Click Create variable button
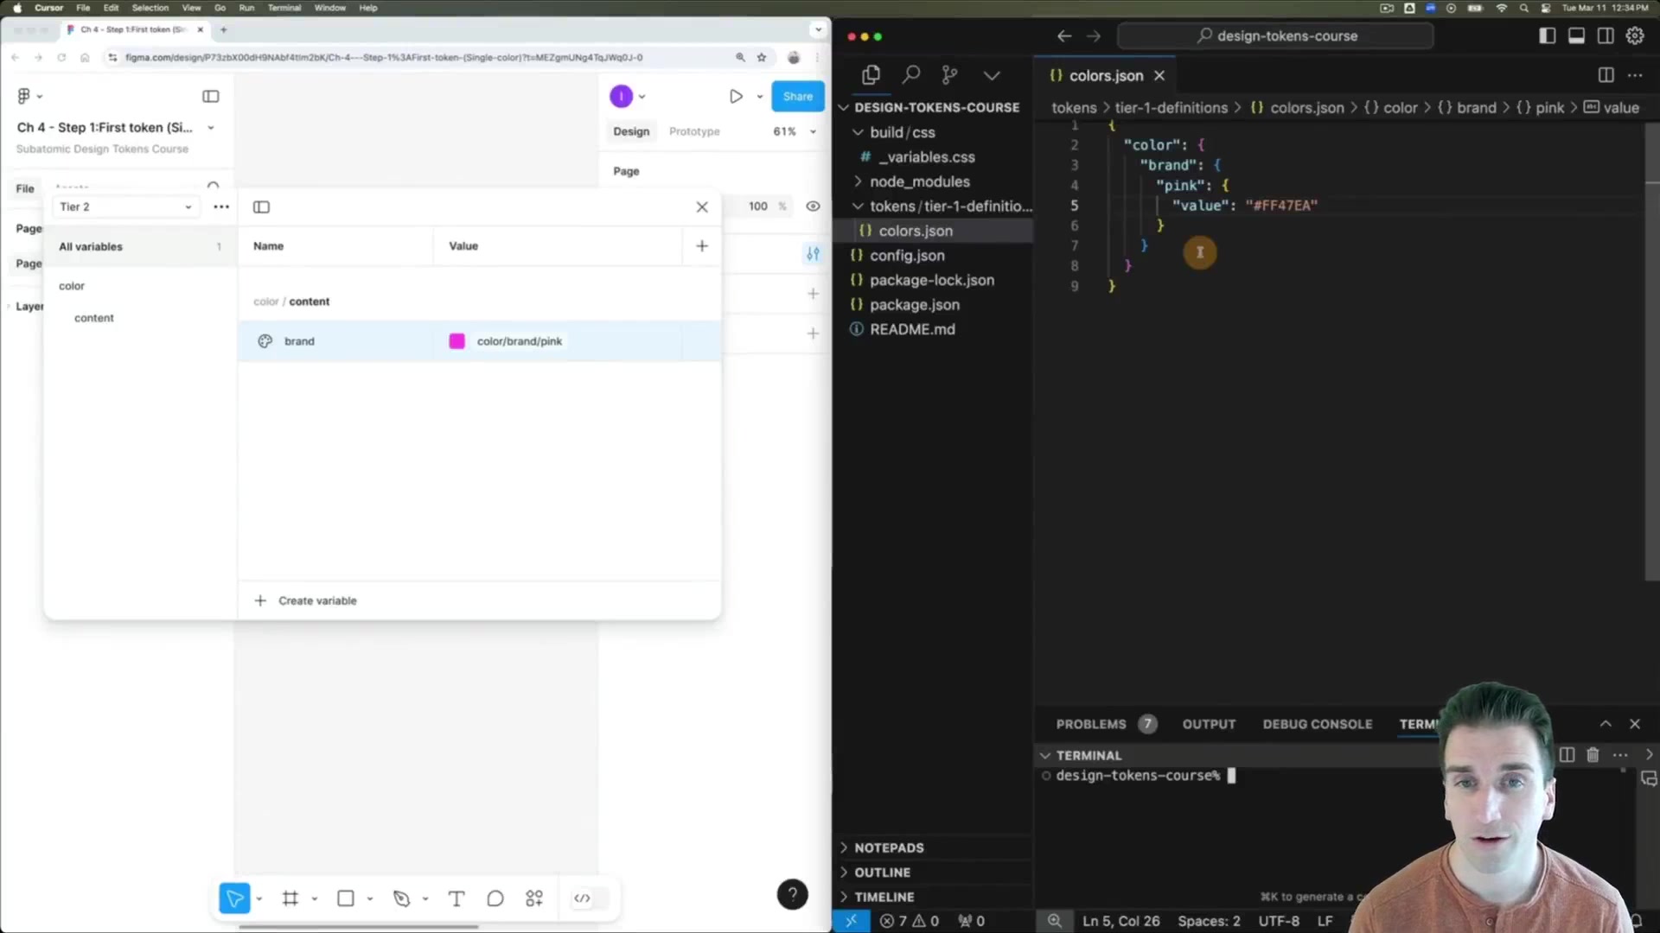Screen dimensions: 1660x933 [305, 600]
